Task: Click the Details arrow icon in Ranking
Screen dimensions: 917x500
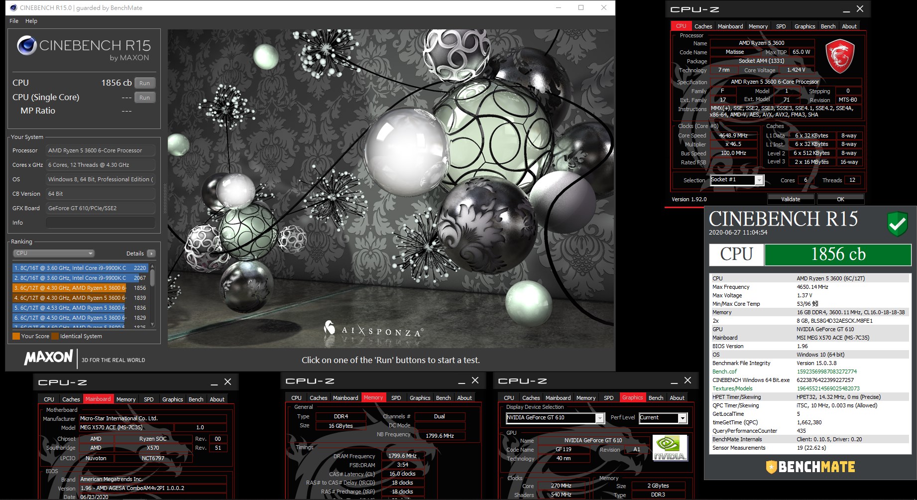Action: [151, 253]
